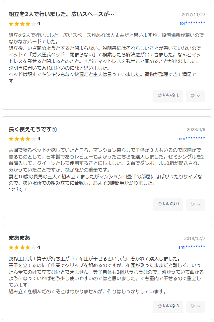This screenshot has width=214, height=322.
Task: Open reviewer profile mor********
Action: click(x=191, y=138)
